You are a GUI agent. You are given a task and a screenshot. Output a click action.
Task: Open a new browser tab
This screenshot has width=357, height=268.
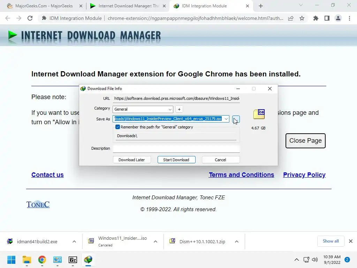coord(261,6)
